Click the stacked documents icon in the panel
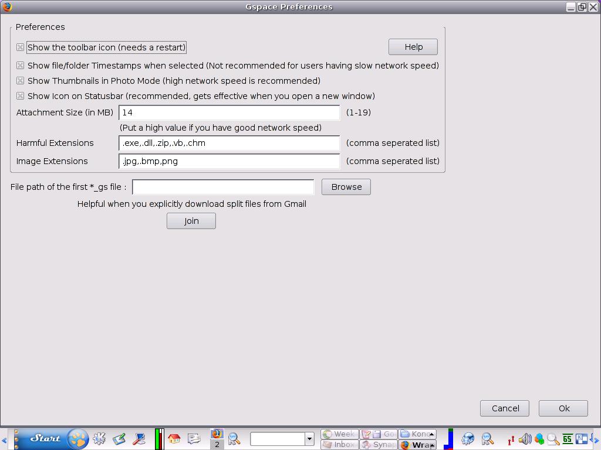This screenshot has height=450, width=601. pos(194,438)
